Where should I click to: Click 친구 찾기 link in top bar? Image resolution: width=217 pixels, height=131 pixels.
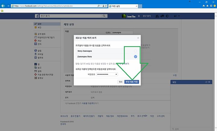tap(147, 16)
